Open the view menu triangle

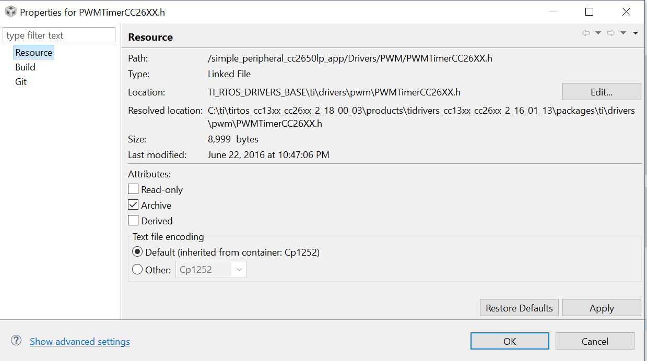pyautogui.click(x=636, y=33)
